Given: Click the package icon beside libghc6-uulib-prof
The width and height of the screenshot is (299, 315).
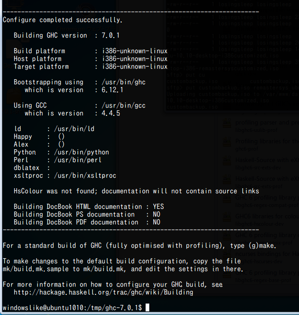Looking at the screenshot, I should 227,123.
